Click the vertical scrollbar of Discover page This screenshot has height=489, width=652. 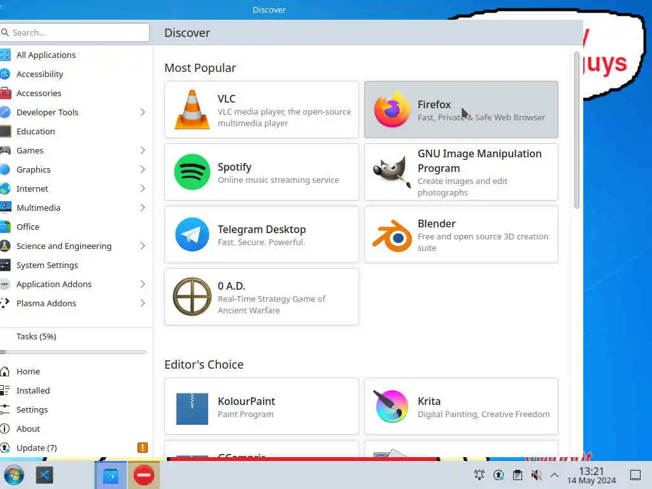click(576, 130)
